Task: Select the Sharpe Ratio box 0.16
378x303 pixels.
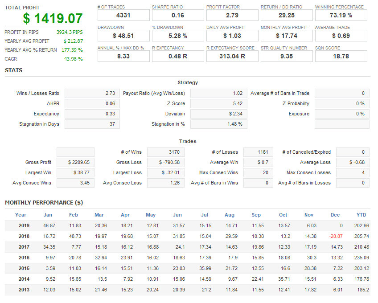Action: click(x=178, y=15)
